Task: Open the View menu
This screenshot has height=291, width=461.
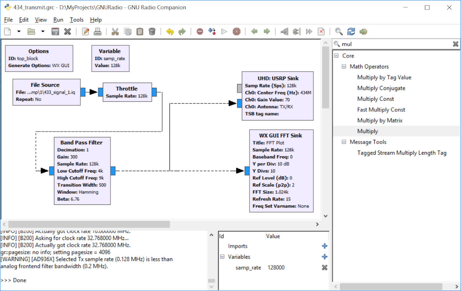Action: point(41,20)
